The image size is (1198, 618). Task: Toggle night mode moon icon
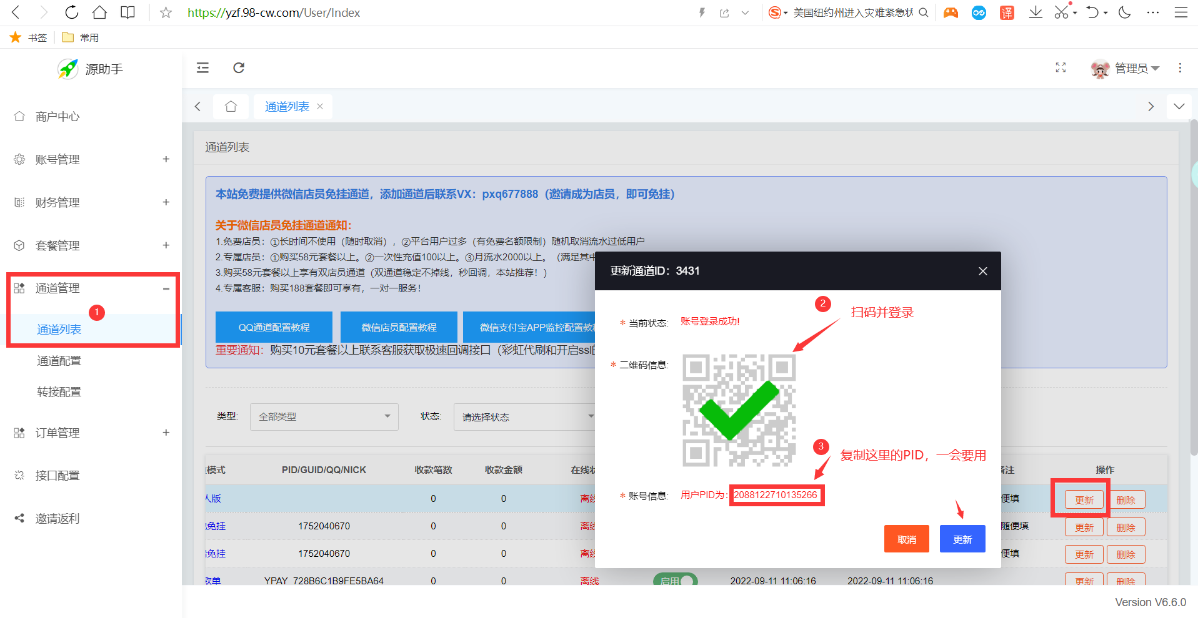pyautogui.click(x=1125, y=12)
